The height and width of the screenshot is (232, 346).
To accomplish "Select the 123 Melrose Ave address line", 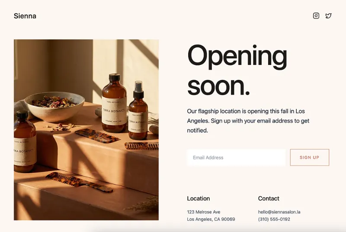I will tap(203, 212).
